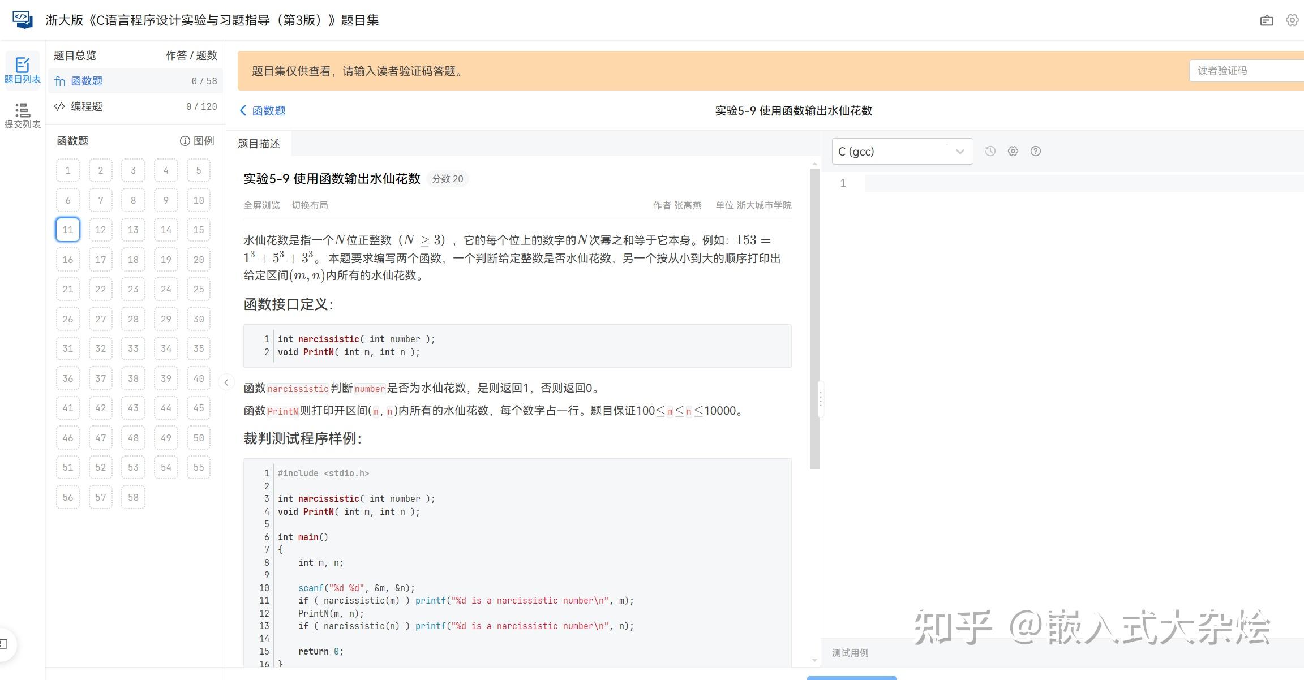Open the code editor settings gear icon
The height and width of the screenshot is (680, 1304).
coord(1013,151)
